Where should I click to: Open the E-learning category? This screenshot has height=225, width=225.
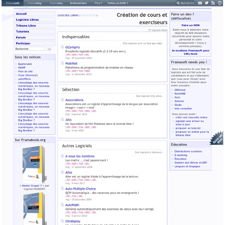pos(181,155)
